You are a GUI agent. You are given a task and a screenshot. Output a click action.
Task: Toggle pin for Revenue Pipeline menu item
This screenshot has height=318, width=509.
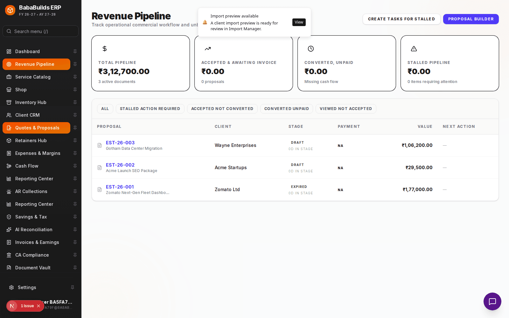pos(75,64)
